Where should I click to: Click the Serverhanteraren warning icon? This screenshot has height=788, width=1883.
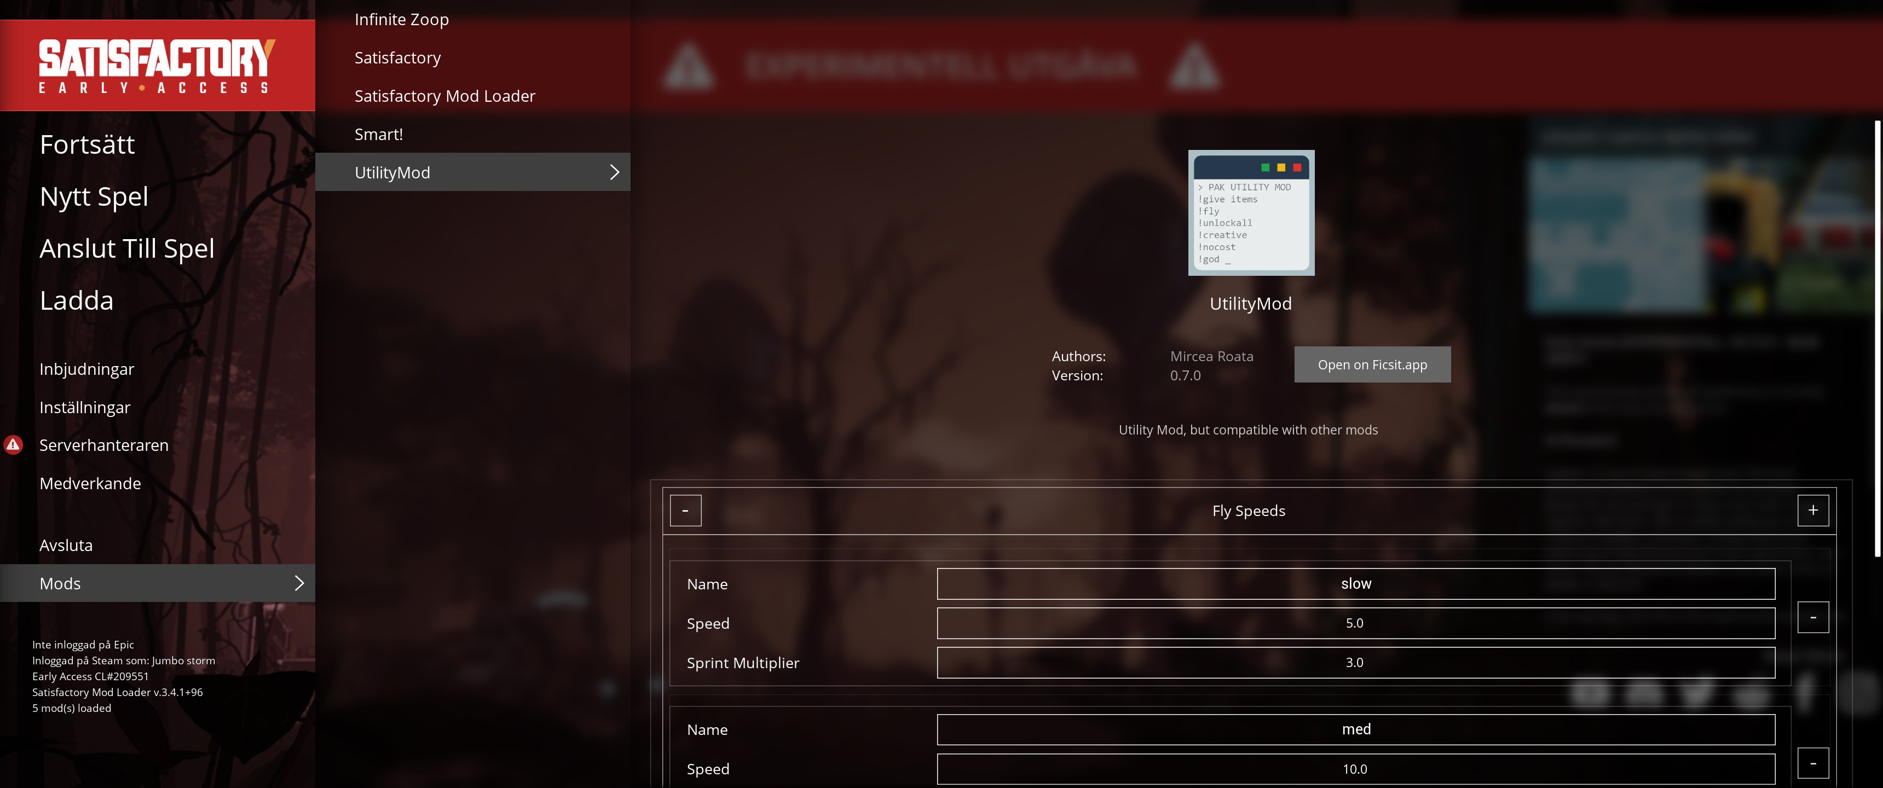click(x=13, y=444)
